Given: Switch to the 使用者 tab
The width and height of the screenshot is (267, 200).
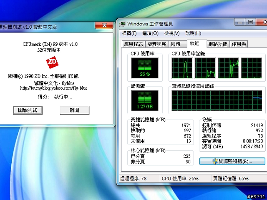Looking at the screenshot, I should tap(239, 44).
